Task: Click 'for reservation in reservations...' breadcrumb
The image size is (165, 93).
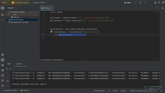Action: pos(52,60)
